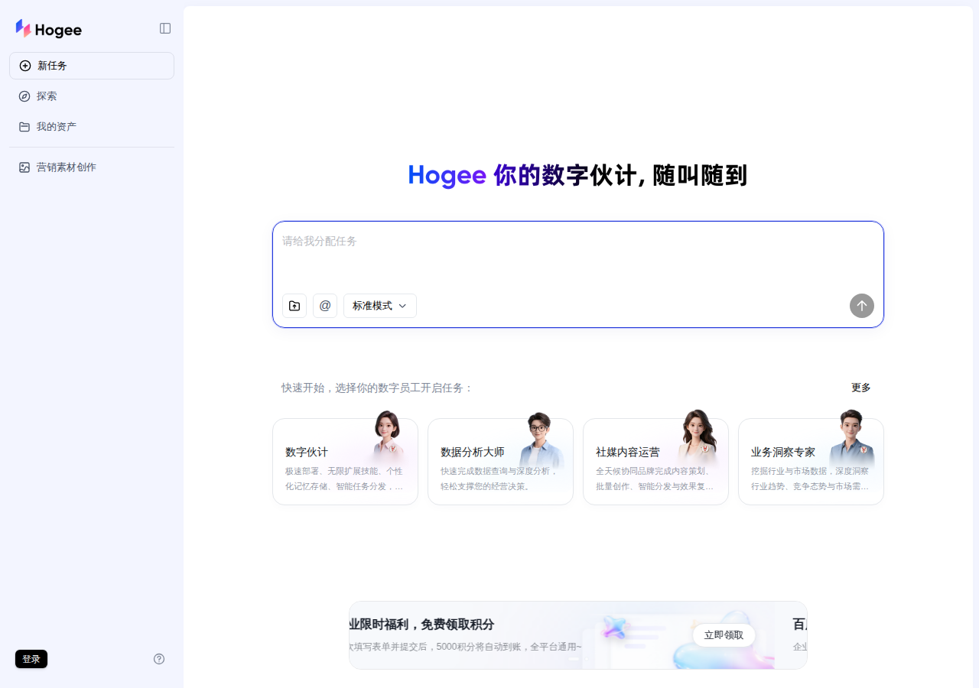Open 营销素材创作 in the sidebar
Viewport: 979px width, 688px height.
point(92,167)
